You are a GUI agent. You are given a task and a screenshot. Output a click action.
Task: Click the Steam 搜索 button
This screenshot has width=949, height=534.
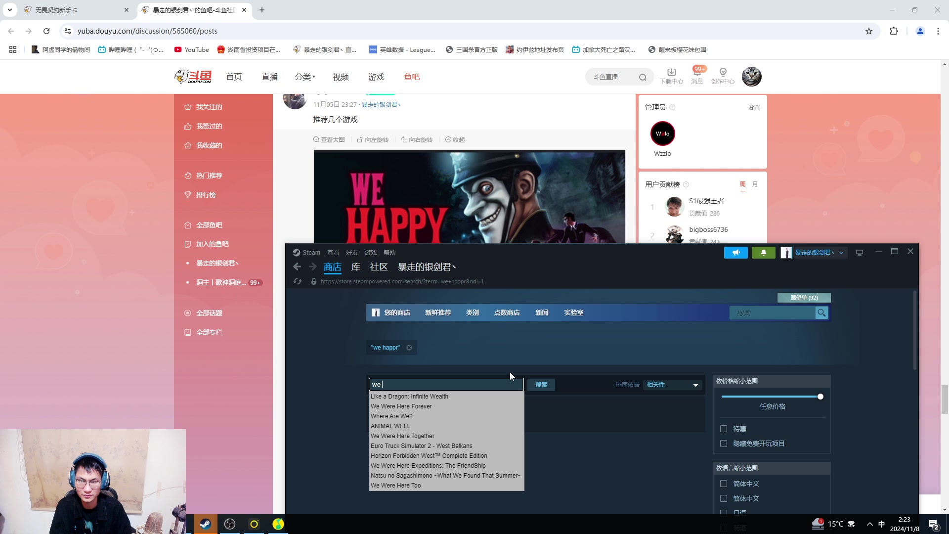click(541, 385)
